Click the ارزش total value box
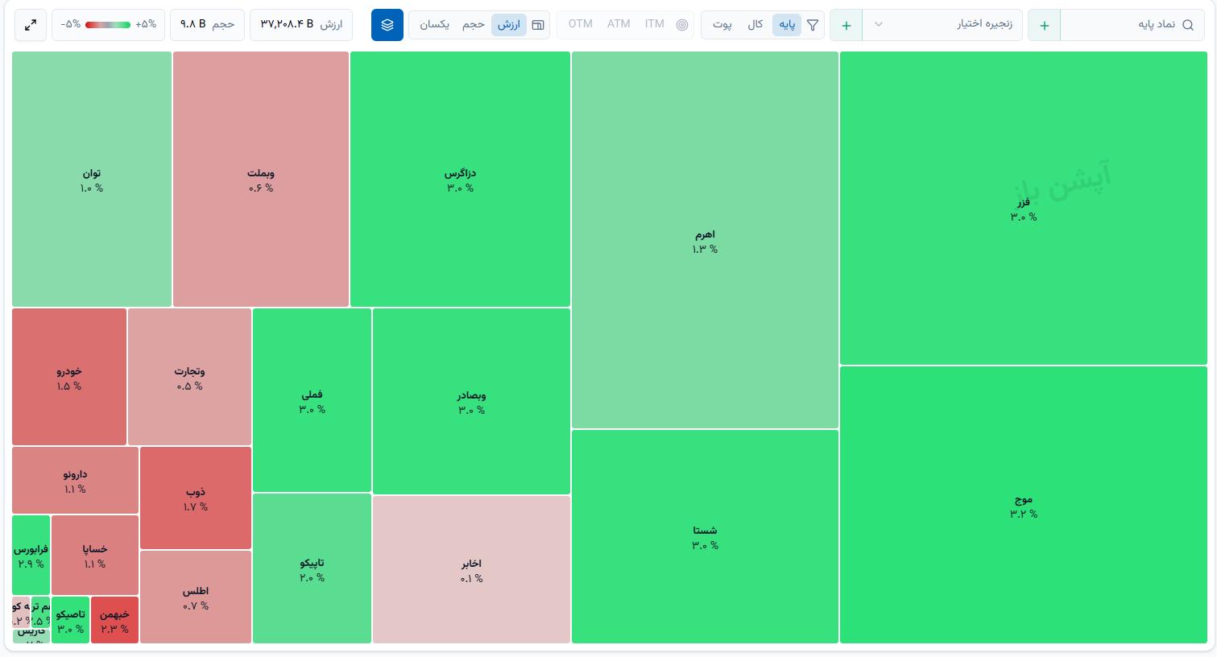The width and height of the screenshot is (1217, 657). pos(301,25)
